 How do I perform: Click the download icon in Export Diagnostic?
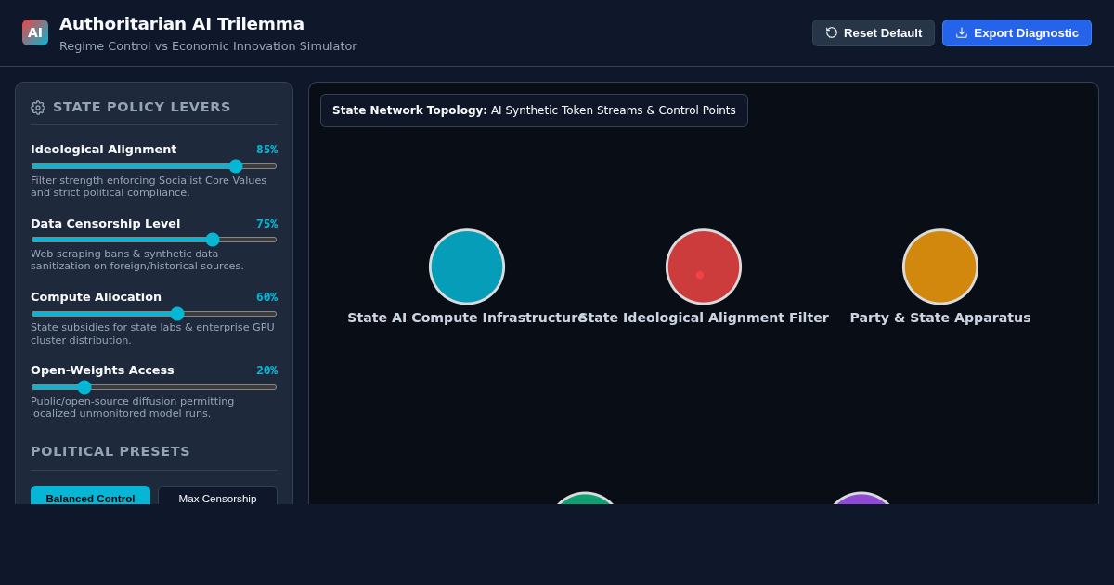click(x=962, y=32)
